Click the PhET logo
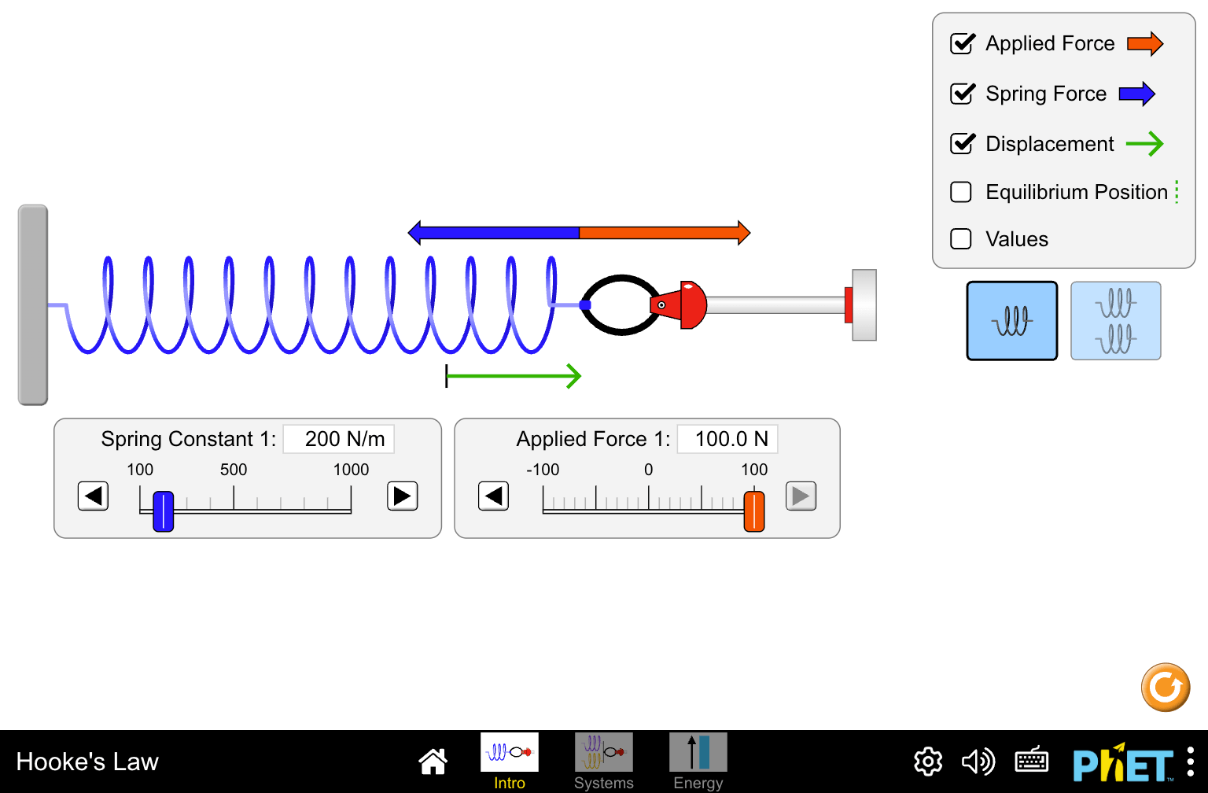This screenshot has height=793, width=1208. point(1123,761)
